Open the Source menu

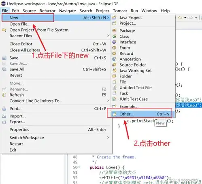coord(29,11)
